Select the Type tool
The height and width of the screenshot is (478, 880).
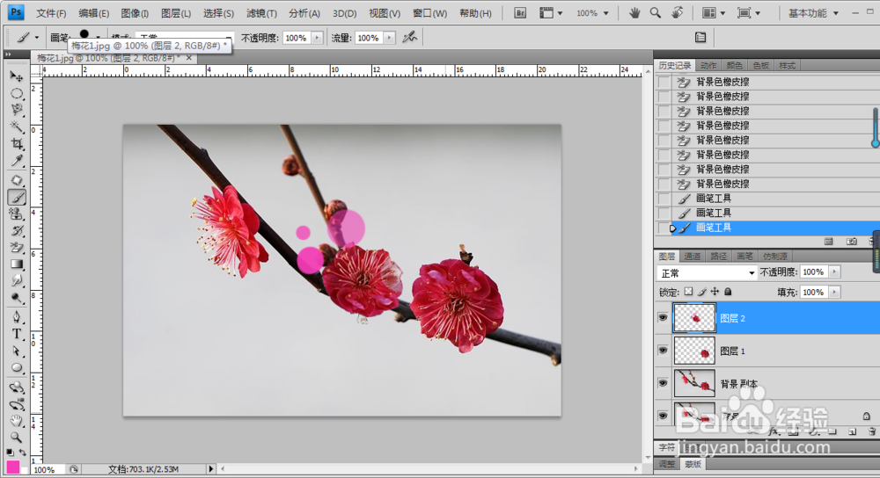click(x=17, y=335)
